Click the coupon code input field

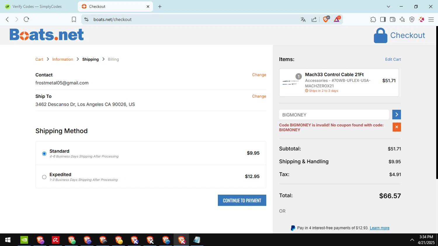click(334, 115)
